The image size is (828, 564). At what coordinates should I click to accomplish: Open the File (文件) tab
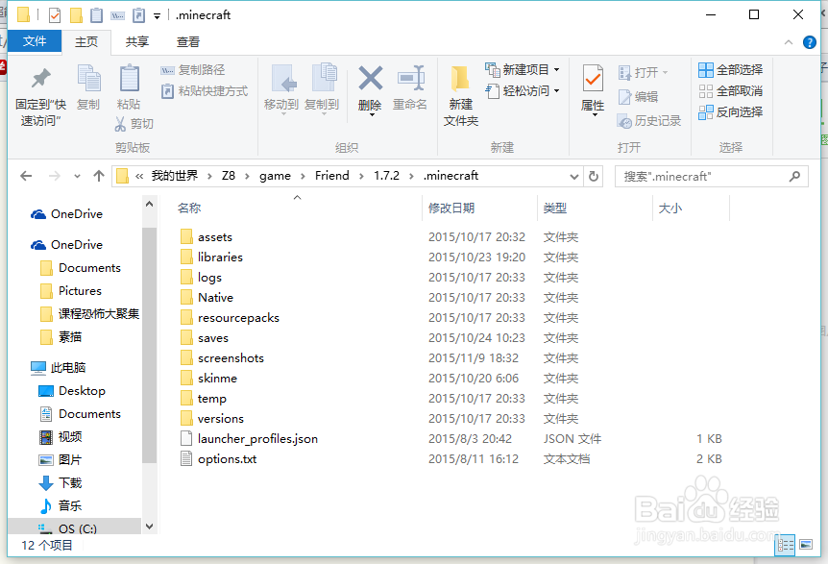(x=35, y=41)
